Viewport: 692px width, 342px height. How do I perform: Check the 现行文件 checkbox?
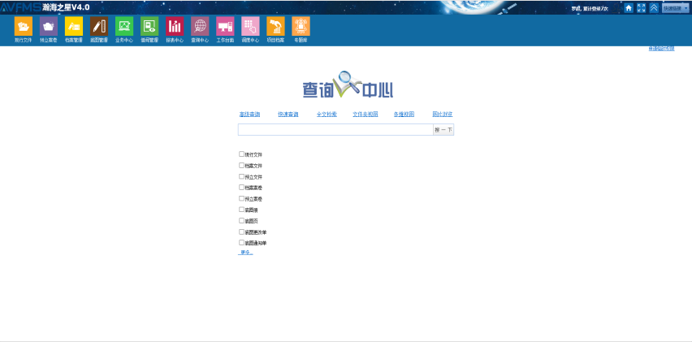tap(241, 154)
